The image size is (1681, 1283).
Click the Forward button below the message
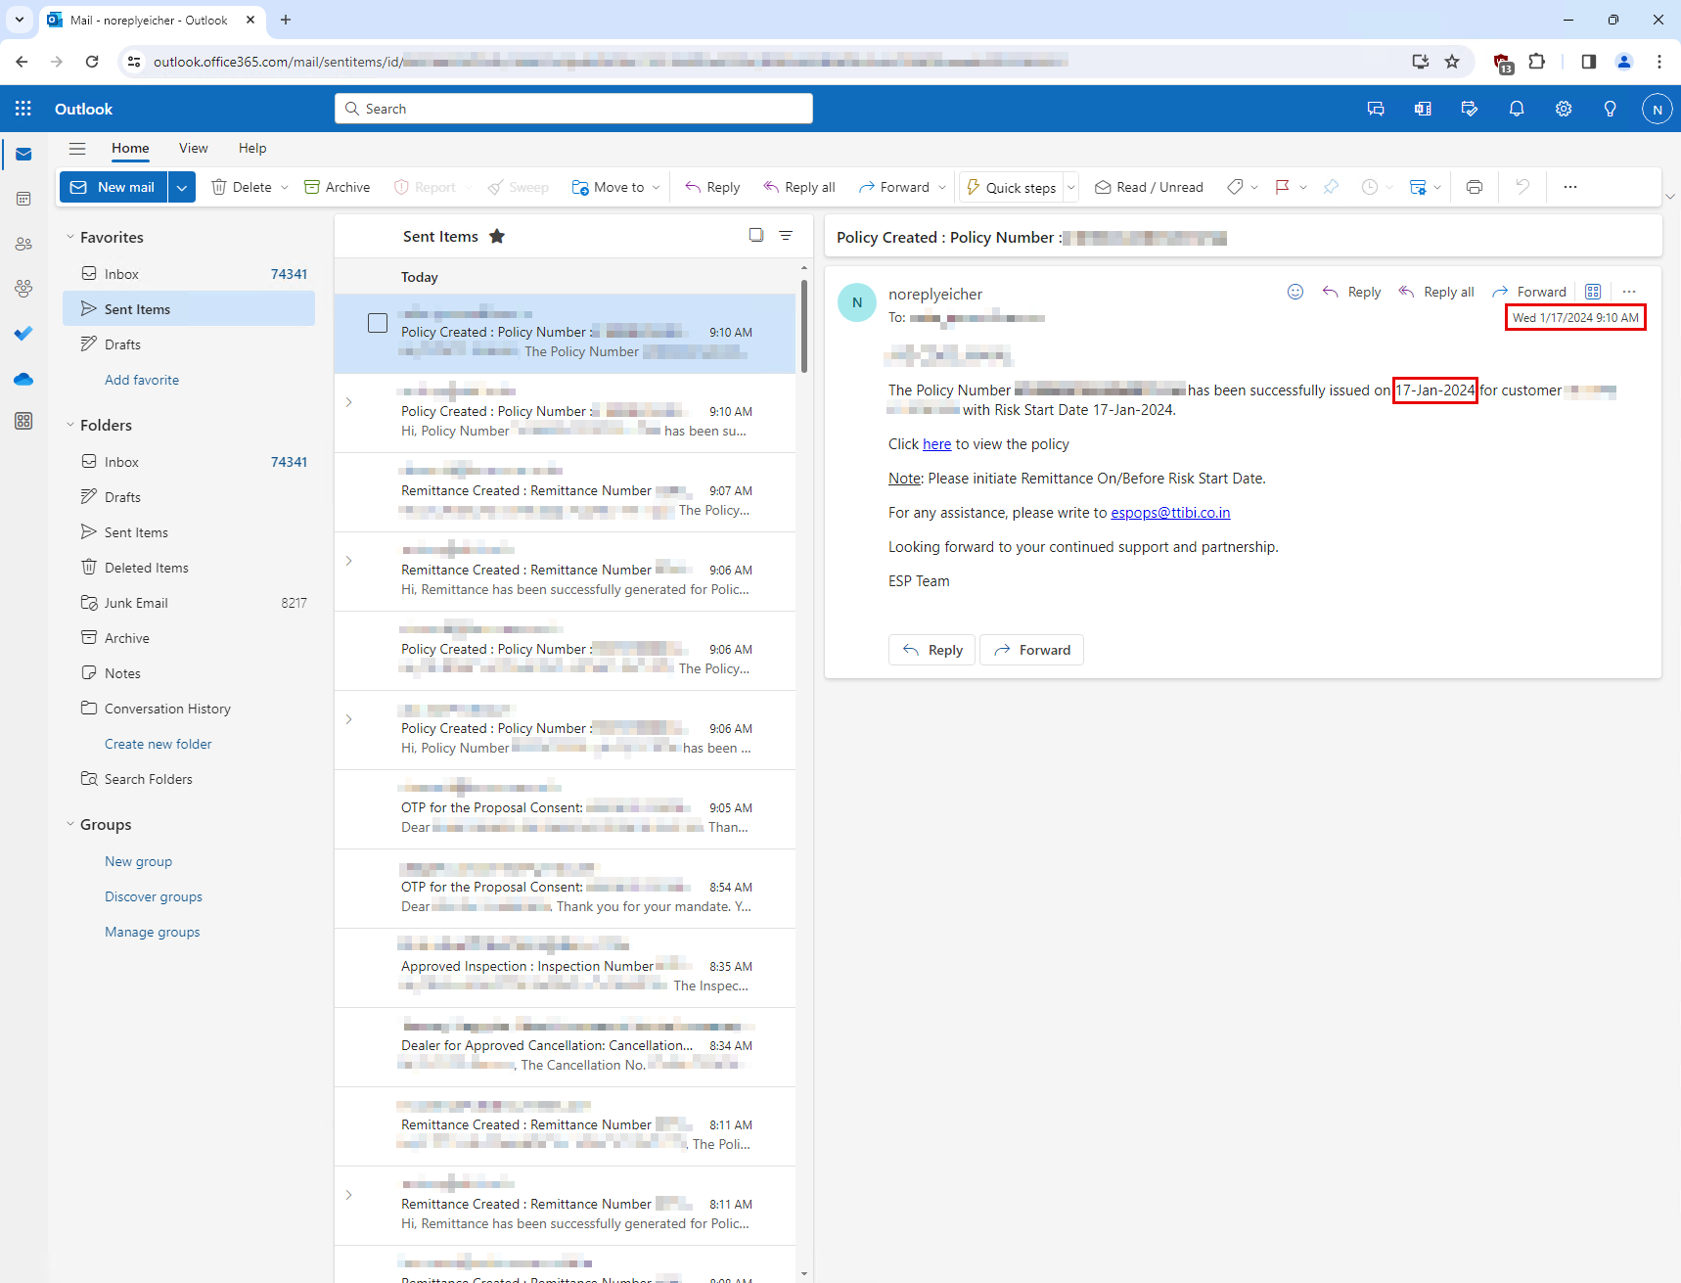tap(1031, 650)
